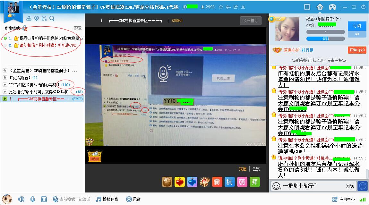Open the dotted handle left of the video title
The height and width of the screenshot is (205, 369).
click(x=101, y=21)
